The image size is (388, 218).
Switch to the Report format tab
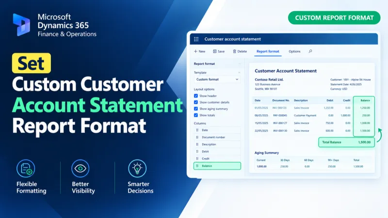pyautogui.click(x=268, y=51)
